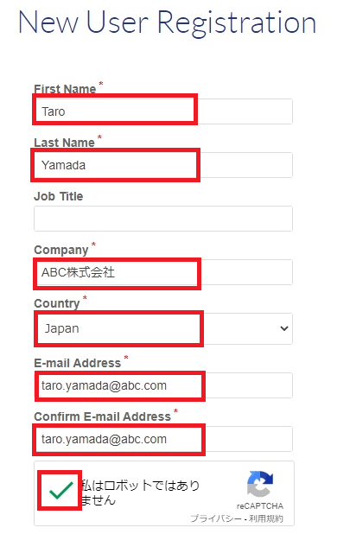Untick the reCAPTCHA green checkmark box

pyautogui.click(x=60, y=491)
